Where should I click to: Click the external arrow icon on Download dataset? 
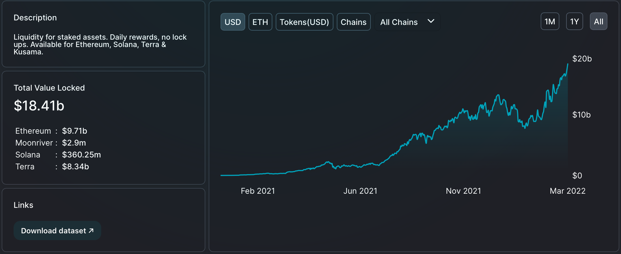click(91, 230)
